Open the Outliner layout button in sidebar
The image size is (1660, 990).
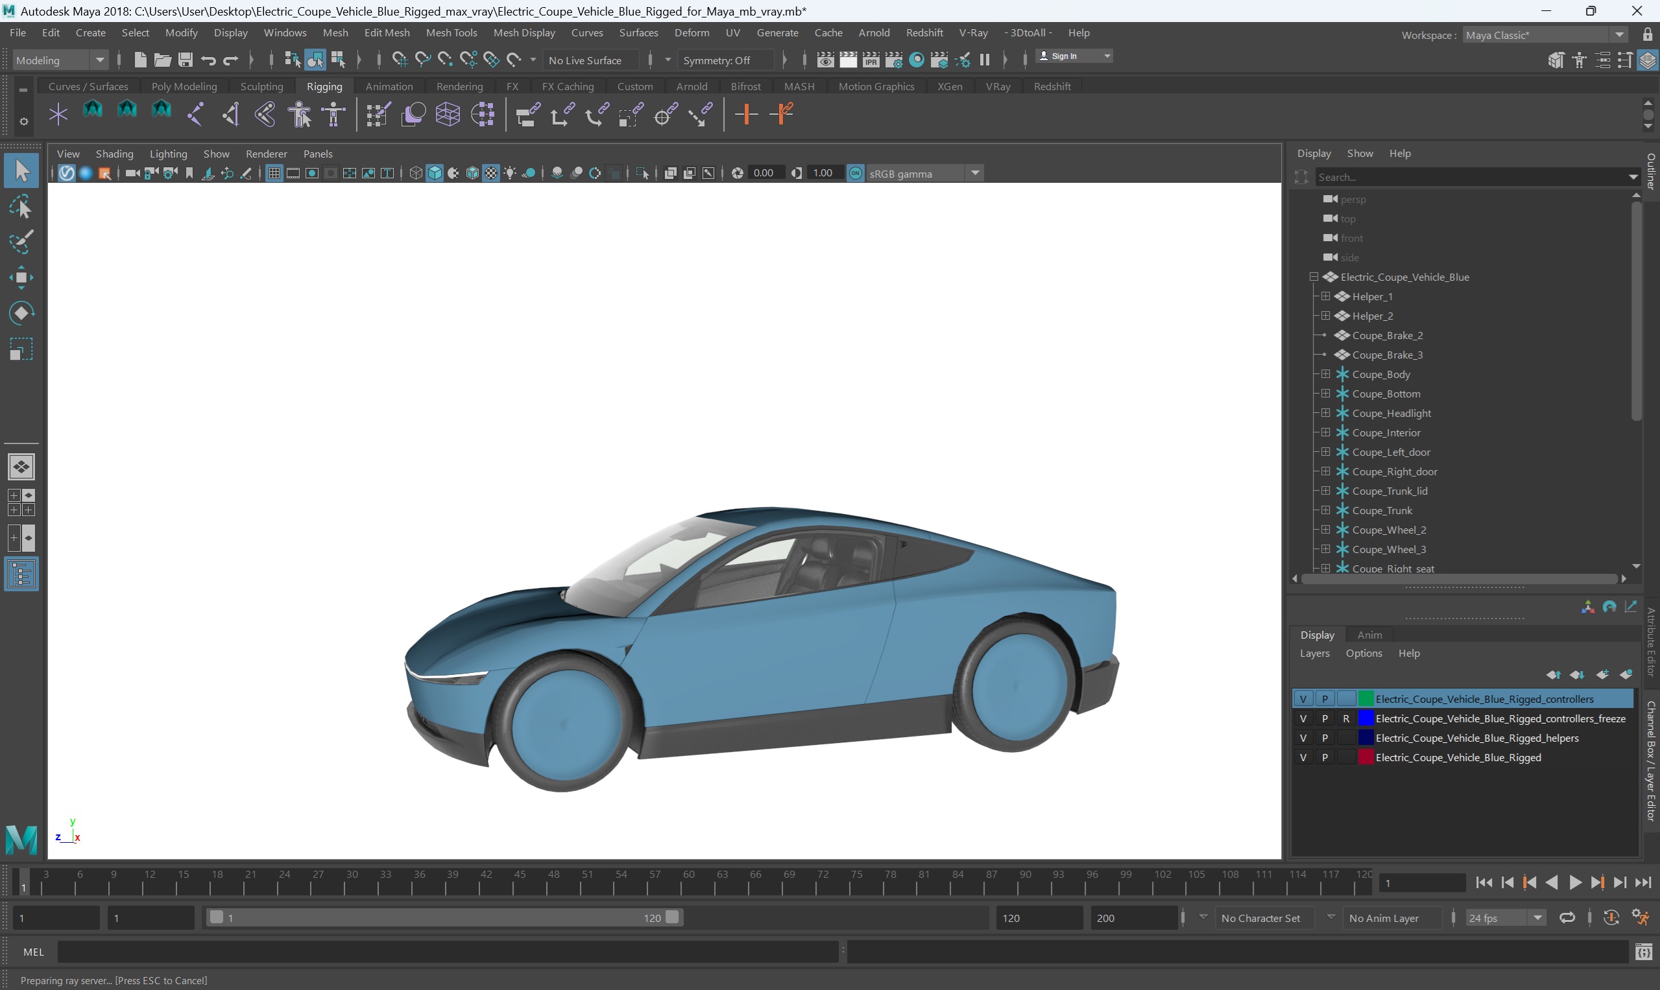[21, 574]
